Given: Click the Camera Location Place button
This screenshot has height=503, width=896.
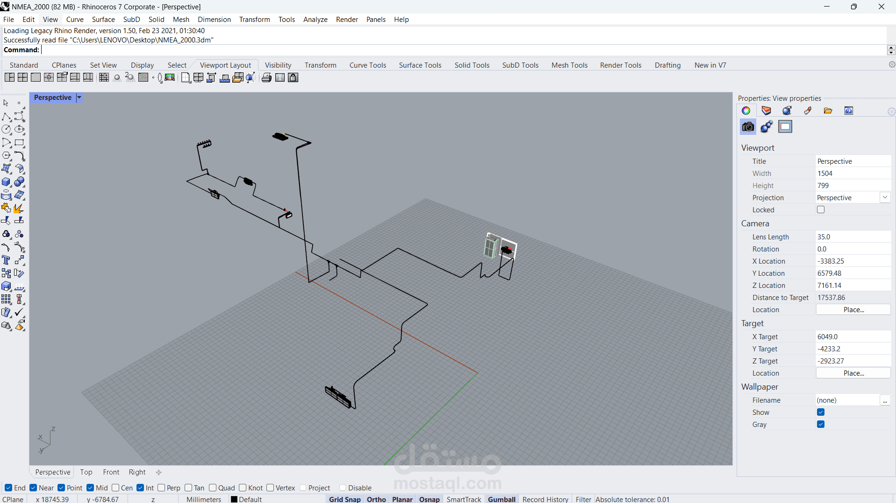Looking at the screenshot, I should 853,309.
